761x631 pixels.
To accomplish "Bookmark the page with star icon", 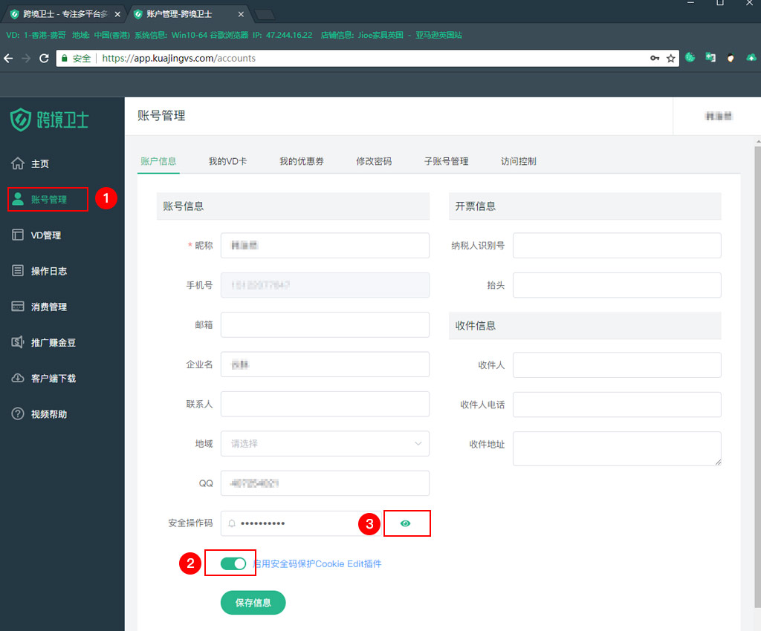I will [x=671, y=58].
